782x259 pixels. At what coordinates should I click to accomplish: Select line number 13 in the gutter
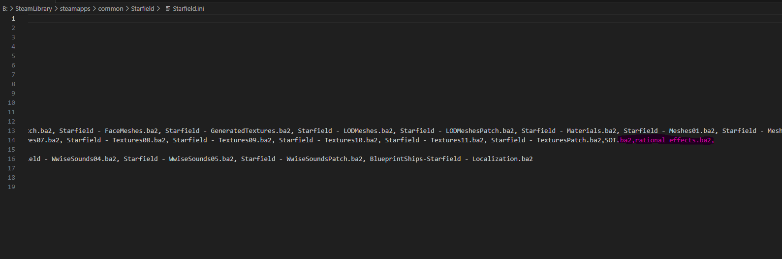11,131
